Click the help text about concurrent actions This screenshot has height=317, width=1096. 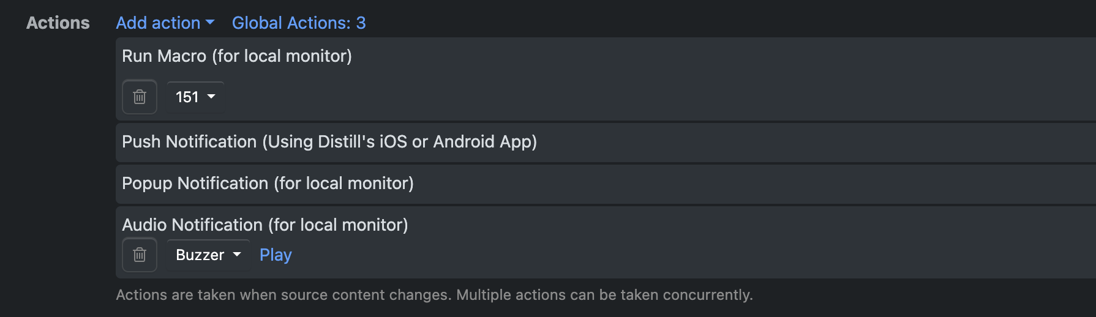click(434, 295)
